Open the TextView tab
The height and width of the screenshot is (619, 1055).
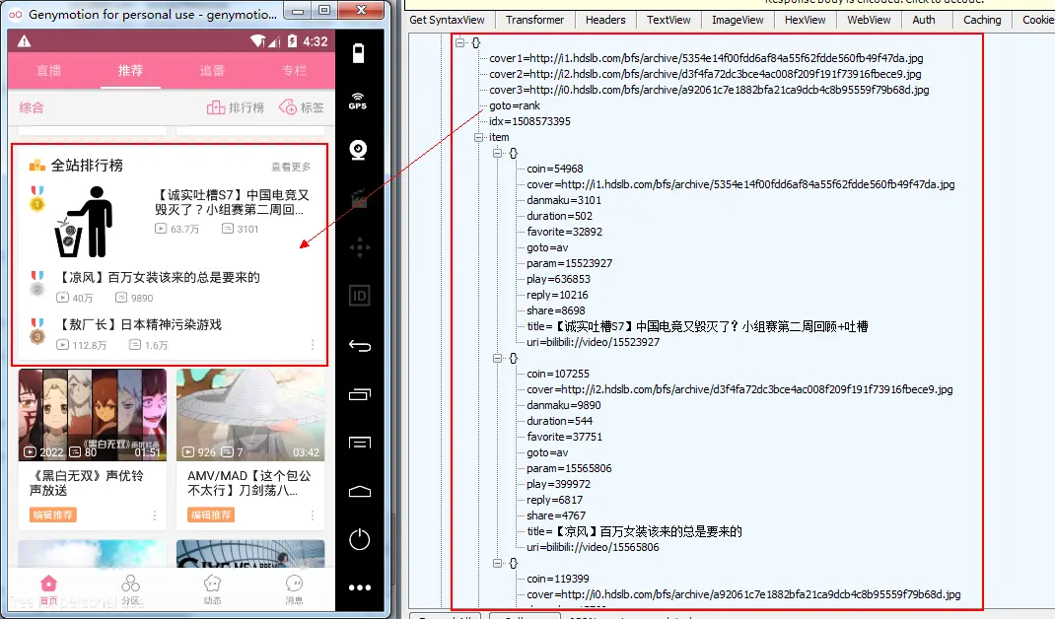point(668,20)
